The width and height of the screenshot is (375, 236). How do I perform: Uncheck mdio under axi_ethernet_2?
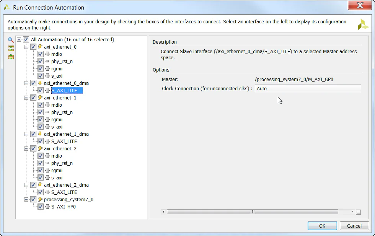pyautogui.click(x=40, y=156)
